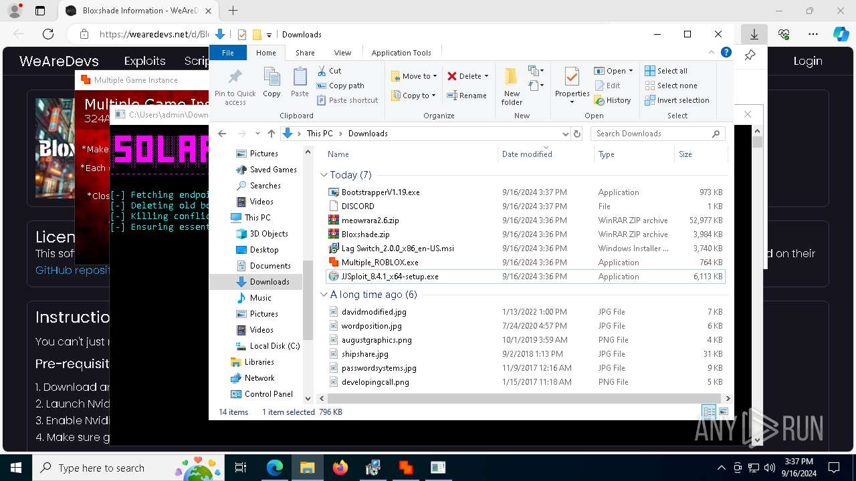Click the Paste ribbon icon
Screen dimensions: 856x481
click(x=300, y=77)
